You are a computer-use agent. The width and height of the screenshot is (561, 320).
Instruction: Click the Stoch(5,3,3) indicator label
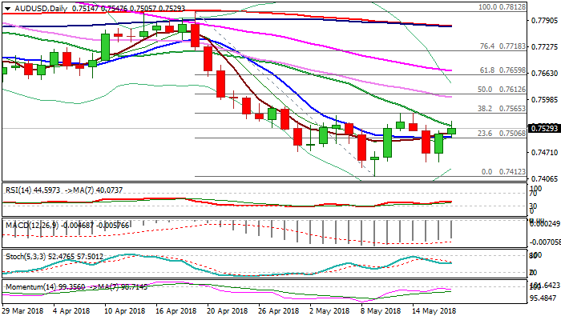(x=24, y=255)
